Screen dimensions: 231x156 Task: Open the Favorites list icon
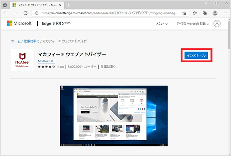click(195, 13)
